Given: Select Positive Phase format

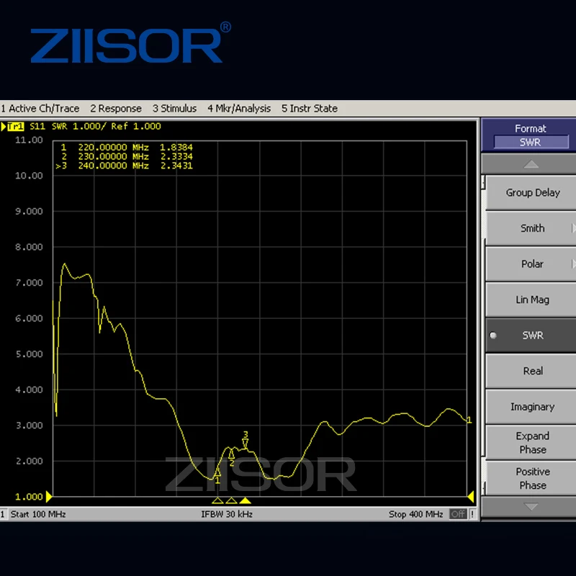Looking at the screenshot, I should pyautogui.click(x=531, y=478).
